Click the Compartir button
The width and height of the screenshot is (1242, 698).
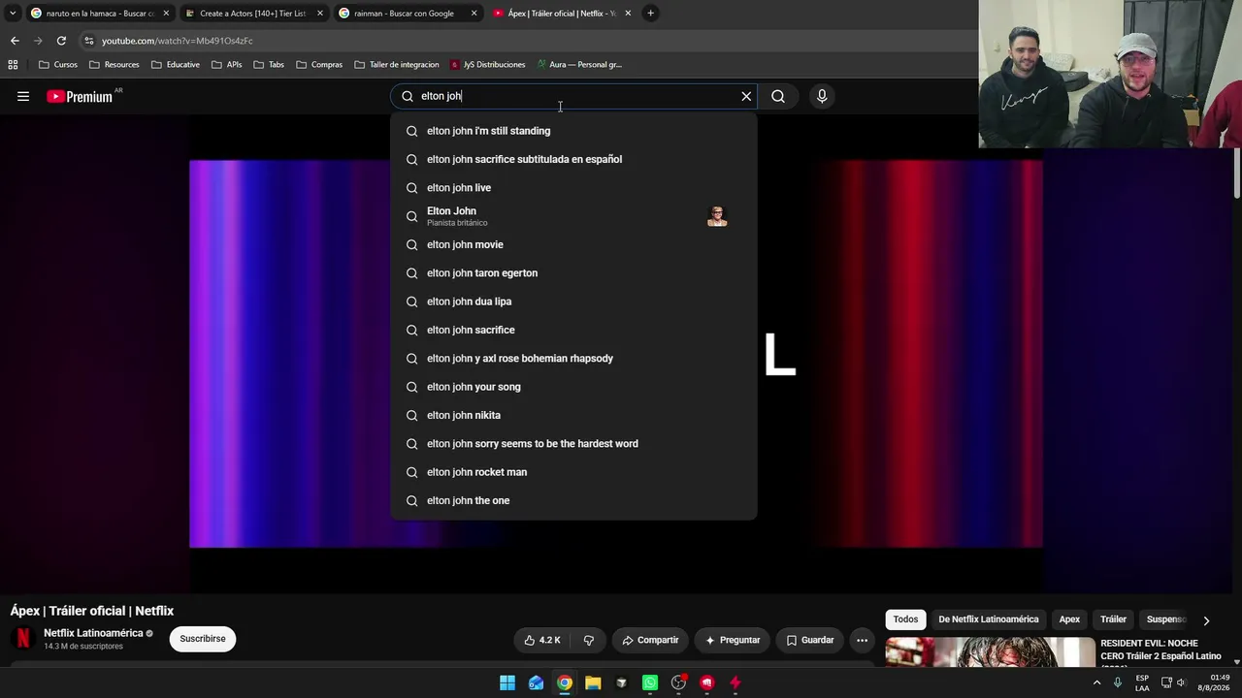click(x=650, y=640)
